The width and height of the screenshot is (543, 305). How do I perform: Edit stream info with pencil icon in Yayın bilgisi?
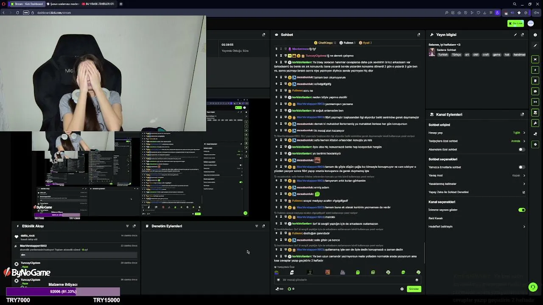tap(515, 35)
